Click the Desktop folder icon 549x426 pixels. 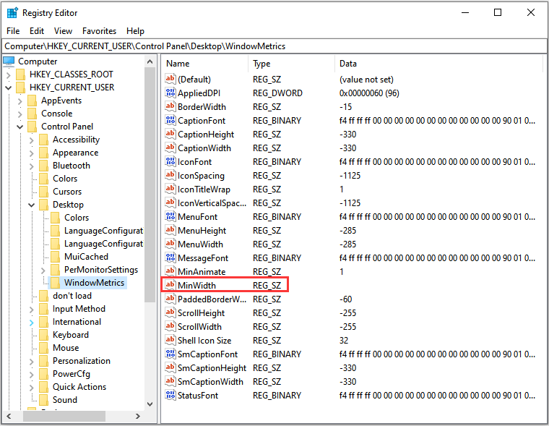44,205
